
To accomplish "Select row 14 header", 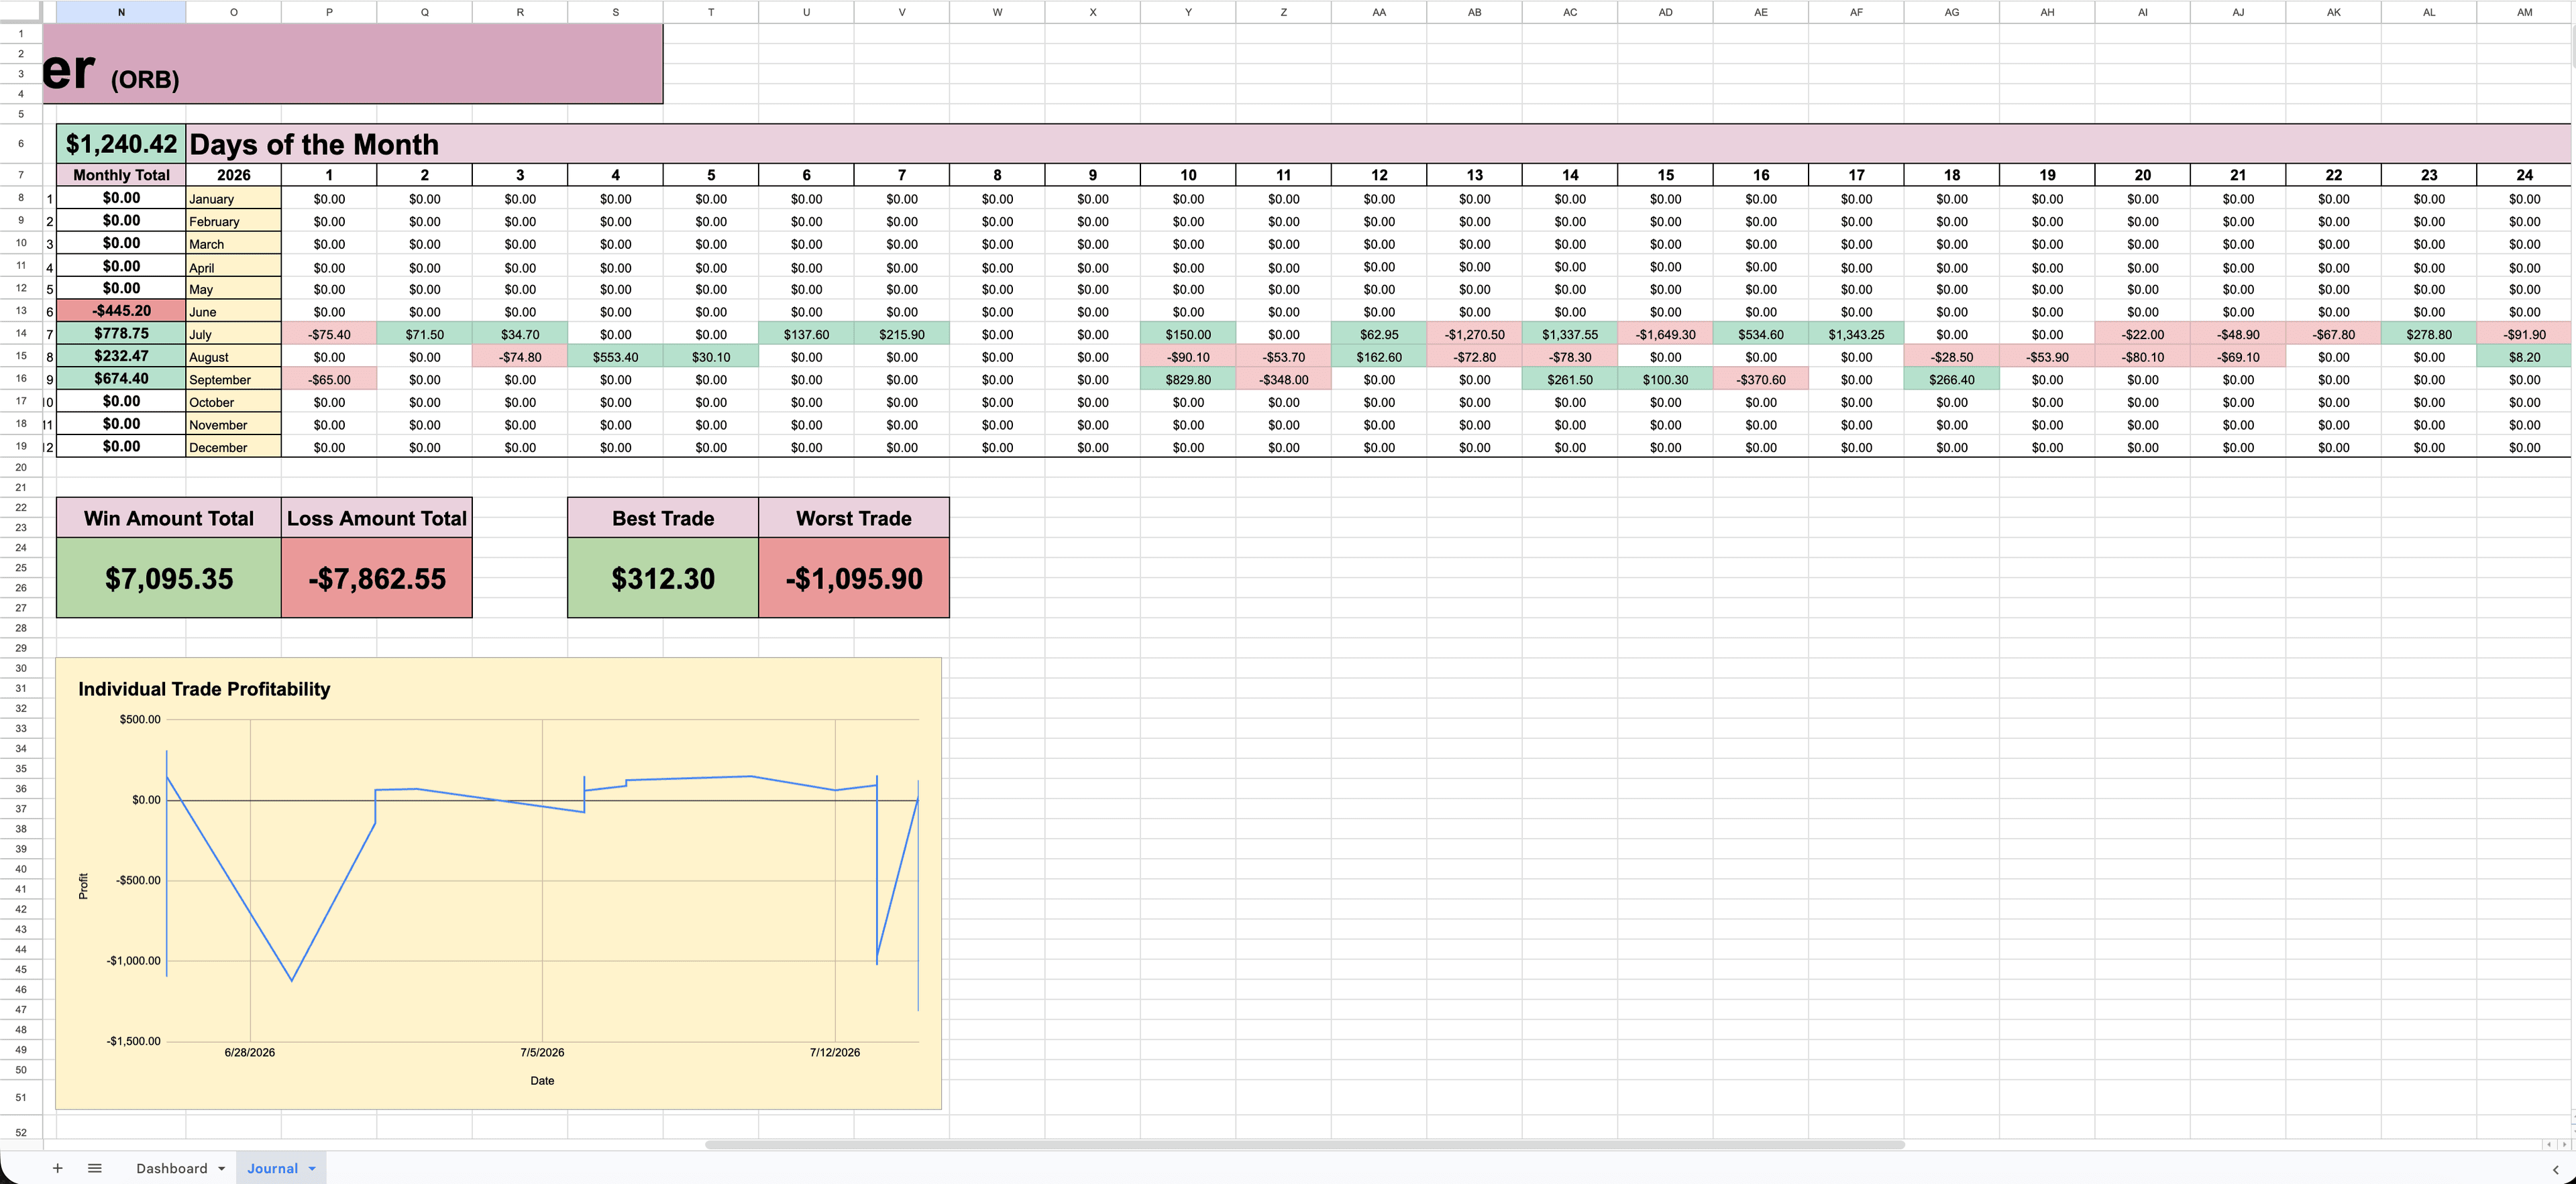I will (21, 334).
